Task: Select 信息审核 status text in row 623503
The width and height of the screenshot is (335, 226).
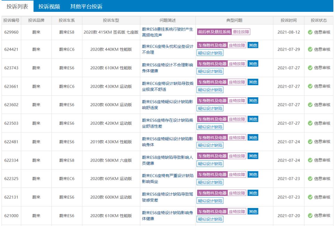Action: click(x=322, y=123)
